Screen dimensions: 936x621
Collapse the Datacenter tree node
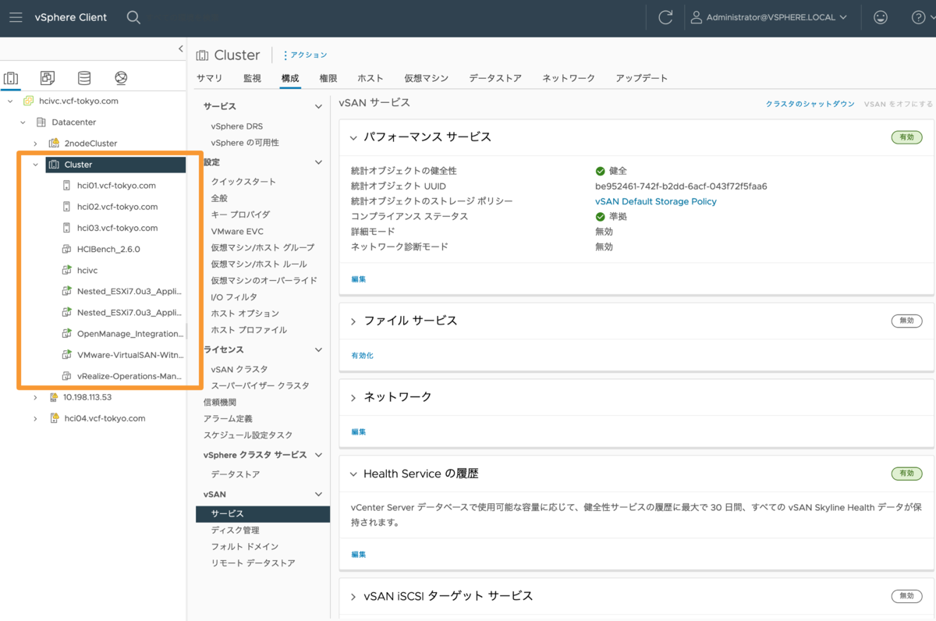(23, 122)
